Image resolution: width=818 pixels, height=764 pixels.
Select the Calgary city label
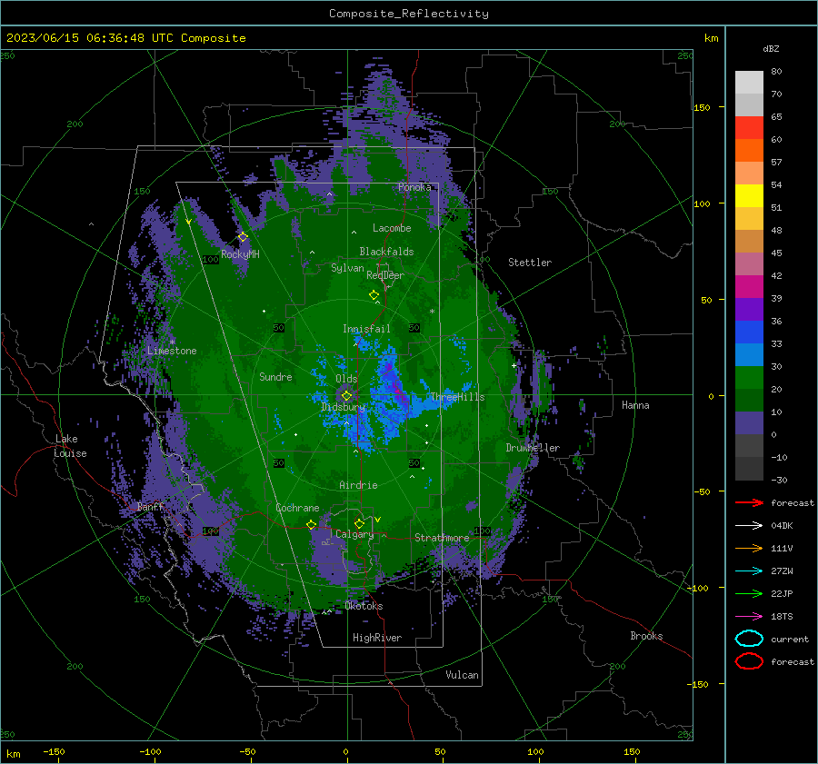click(354, 534)
